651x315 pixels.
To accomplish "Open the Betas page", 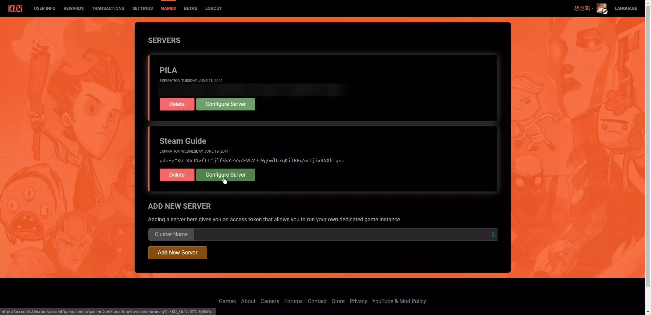I will click(191, 8).
